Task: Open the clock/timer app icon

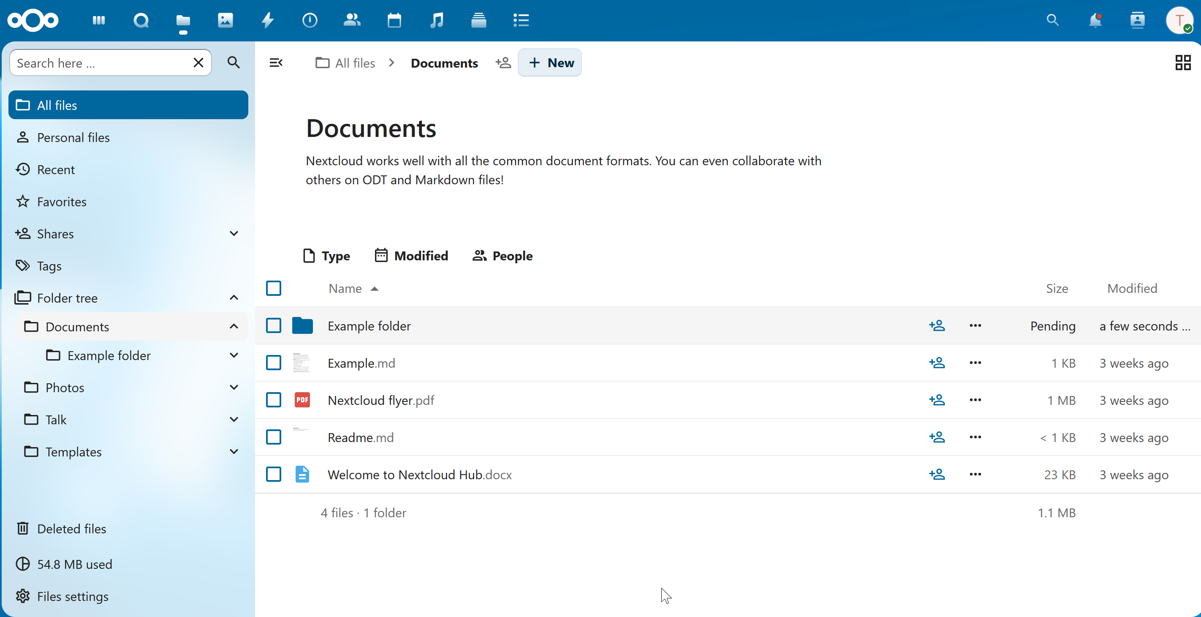Action: click(x=310, y=20)
